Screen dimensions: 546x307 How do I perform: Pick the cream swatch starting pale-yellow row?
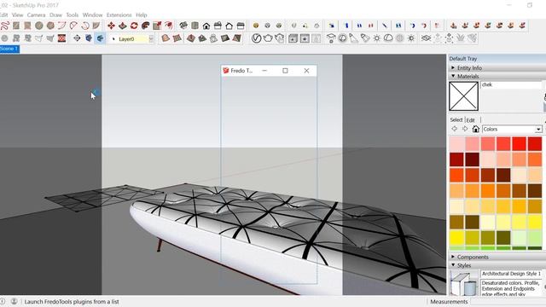[456, 206]
